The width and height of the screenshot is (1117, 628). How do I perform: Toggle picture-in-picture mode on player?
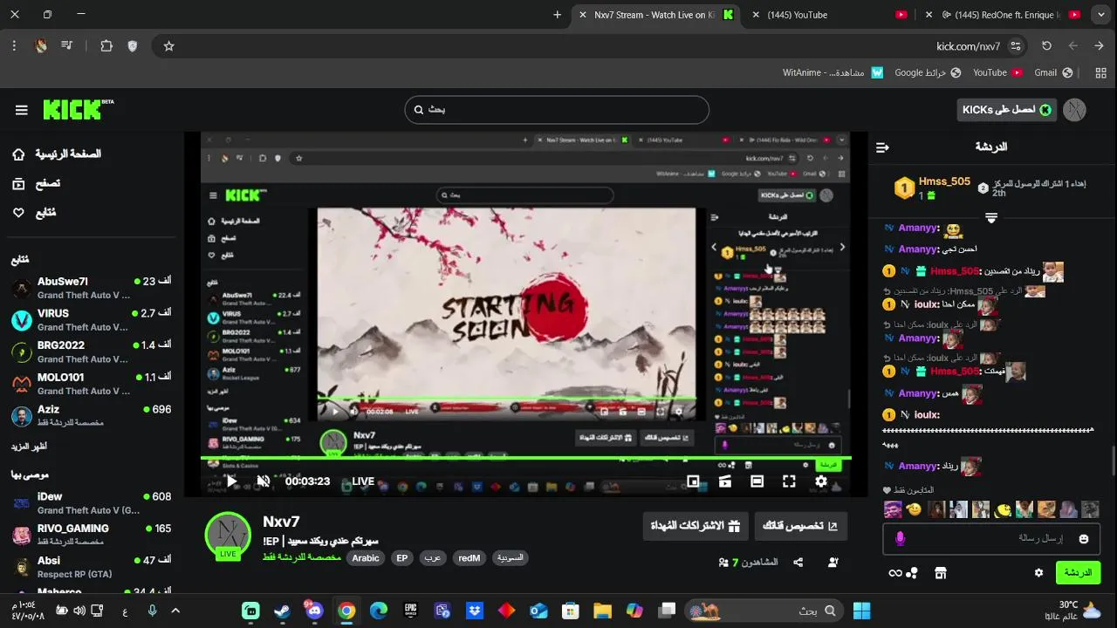pyautogui.click(x=693, y=481)
